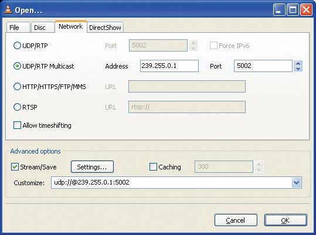Uncheck the Stream/Save checkbox

pyautogui.click(x=15, y=167)
